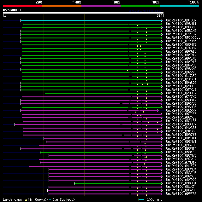The height and width of the screenshot is (202, 202).
Task: Click the UniRef100_A7PLG7 label
Action: pyautogui.click(x=181, y=34)
